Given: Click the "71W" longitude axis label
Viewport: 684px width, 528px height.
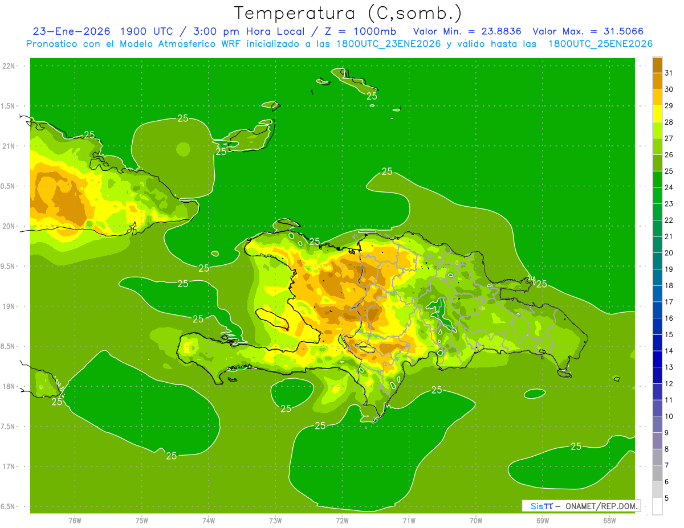Looking at the screenshot, I should point(409,520).
